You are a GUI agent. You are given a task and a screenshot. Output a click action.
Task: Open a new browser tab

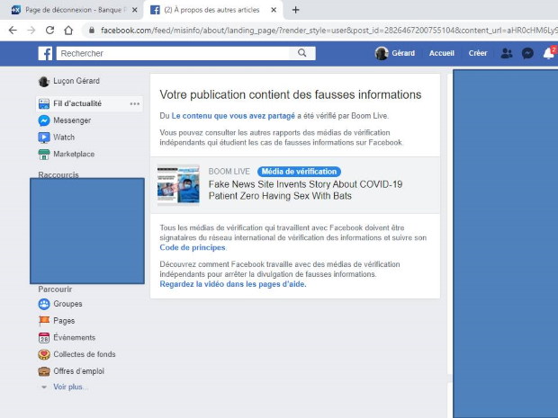point(295,10)
